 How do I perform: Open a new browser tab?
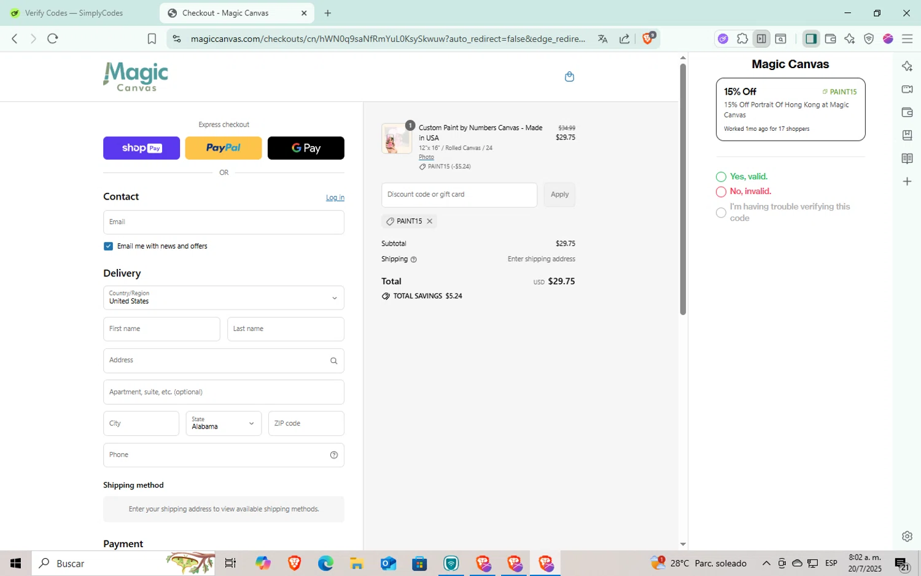pyautogui.click(x=328, y=13)
